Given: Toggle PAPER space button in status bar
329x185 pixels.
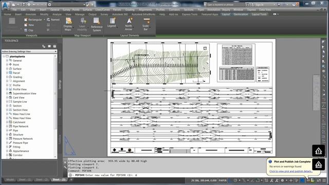Looking at the screenshot, I should pos(223,180).
